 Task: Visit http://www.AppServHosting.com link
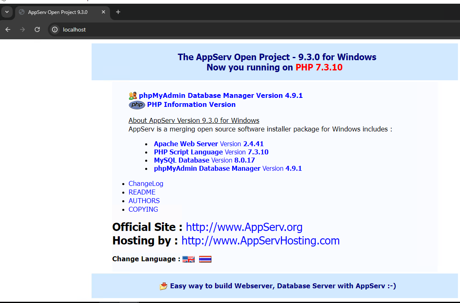[x=260, y=241]
